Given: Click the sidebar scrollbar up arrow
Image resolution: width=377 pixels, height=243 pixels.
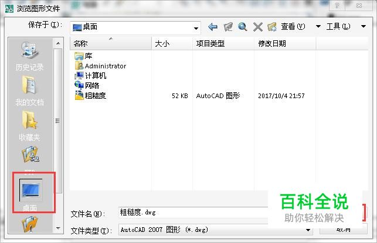Looking at the screenshot, I should (58, 44).
